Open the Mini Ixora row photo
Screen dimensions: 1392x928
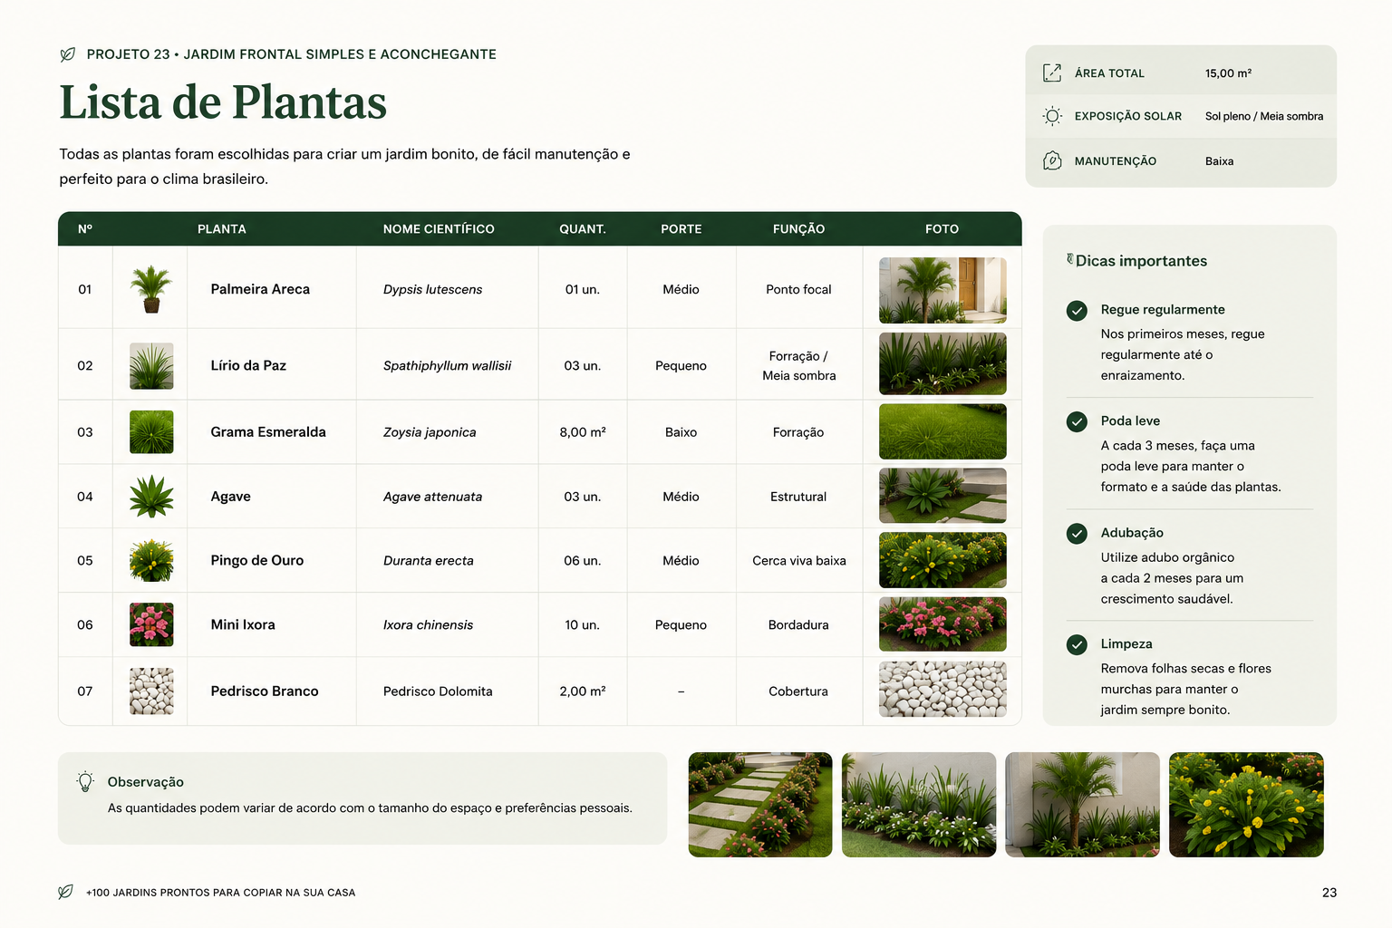tap(942, 624)
